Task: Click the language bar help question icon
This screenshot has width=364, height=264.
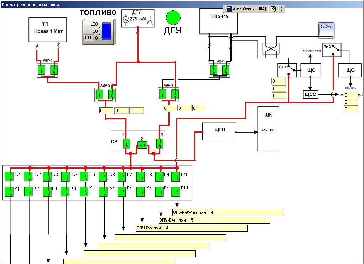Action: 274,9
